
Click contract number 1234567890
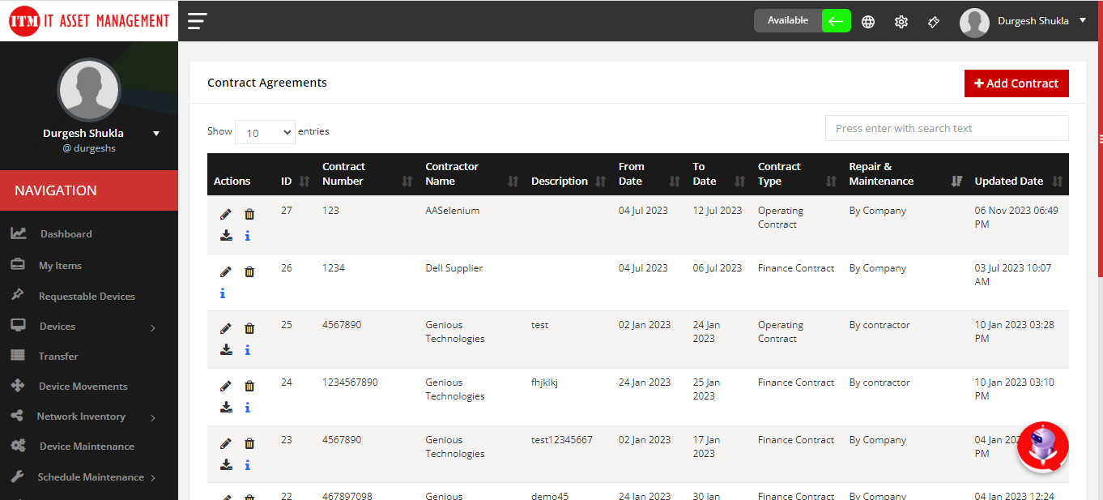pos(350,382)
